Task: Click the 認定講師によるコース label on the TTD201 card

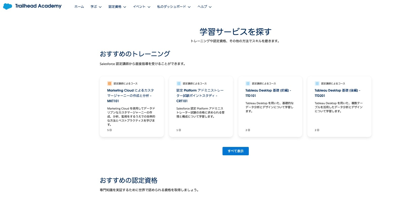Action: pyautogui.click(x=333, y=83)
